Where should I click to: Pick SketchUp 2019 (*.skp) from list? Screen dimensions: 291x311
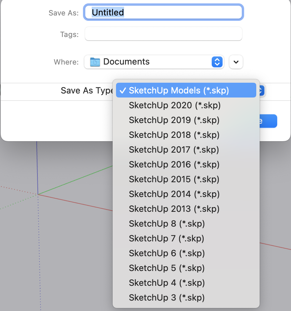(174, 120)
